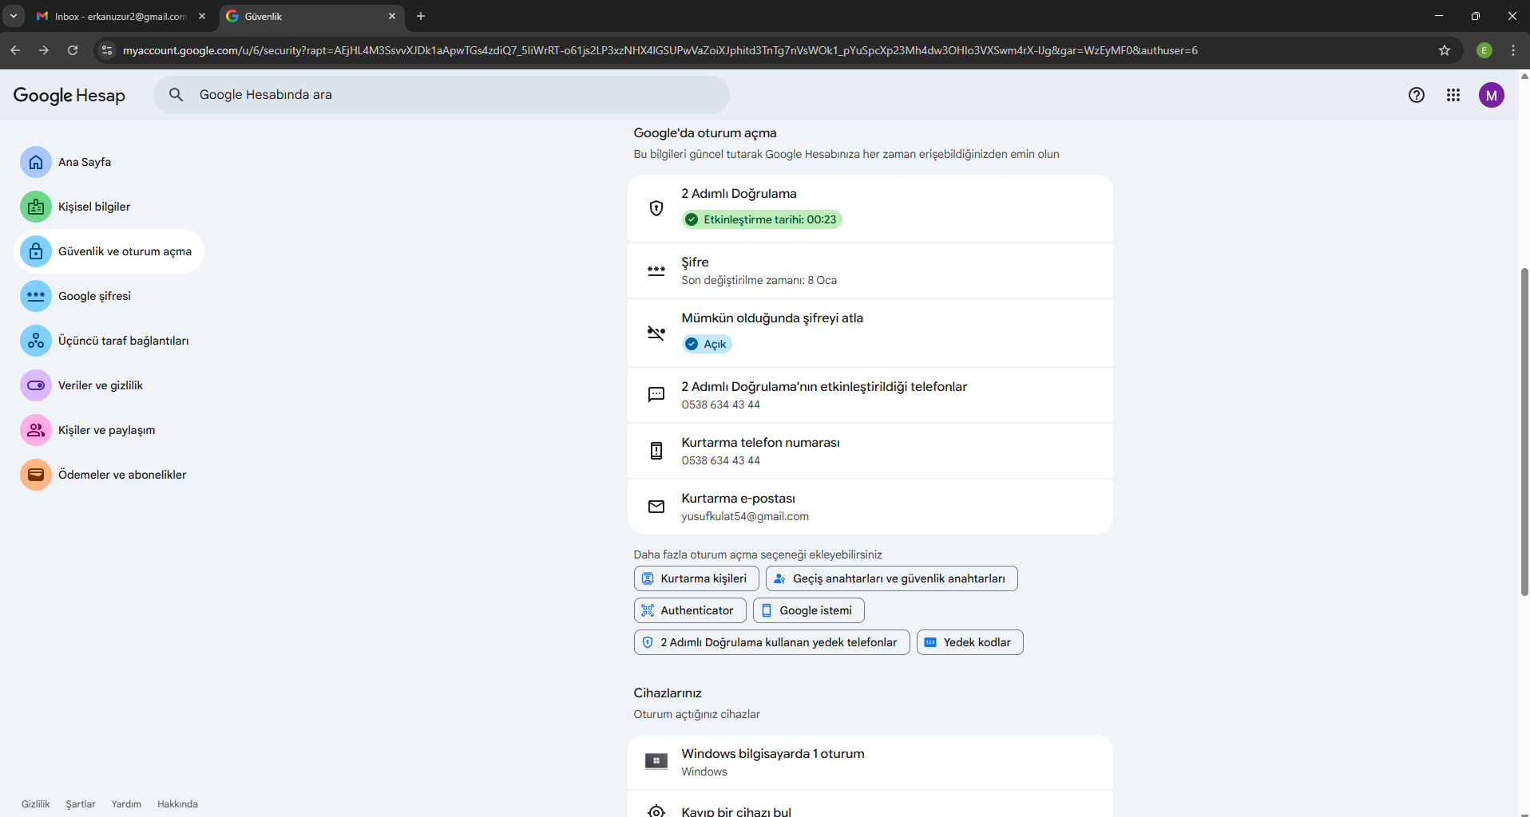This screenshot has width=1530, height=817.
Task: Open the Hakkında footer link
Action: click(177, 804)
